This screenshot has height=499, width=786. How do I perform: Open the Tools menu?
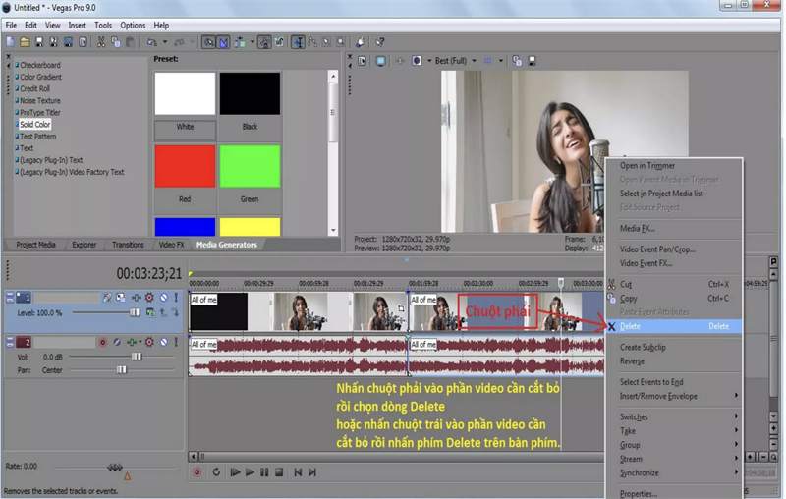tap(103, 26)
